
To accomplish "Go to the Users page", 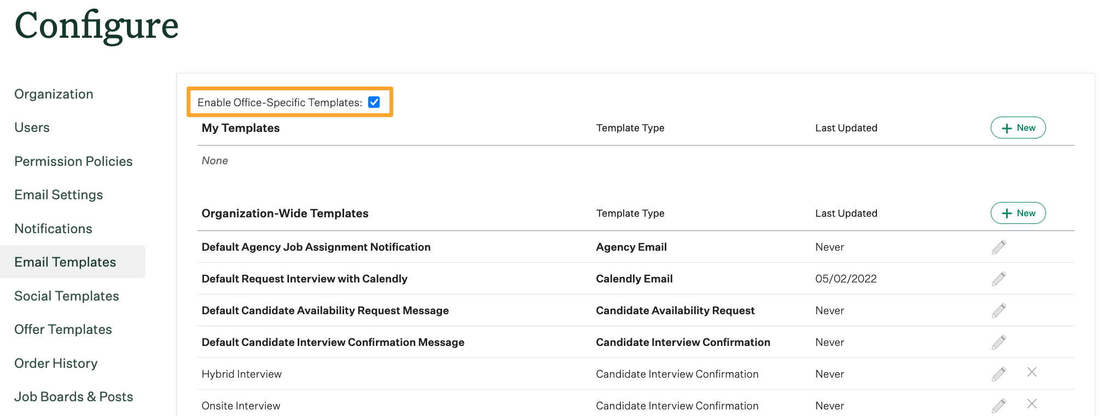I will (x=31, y=127).
